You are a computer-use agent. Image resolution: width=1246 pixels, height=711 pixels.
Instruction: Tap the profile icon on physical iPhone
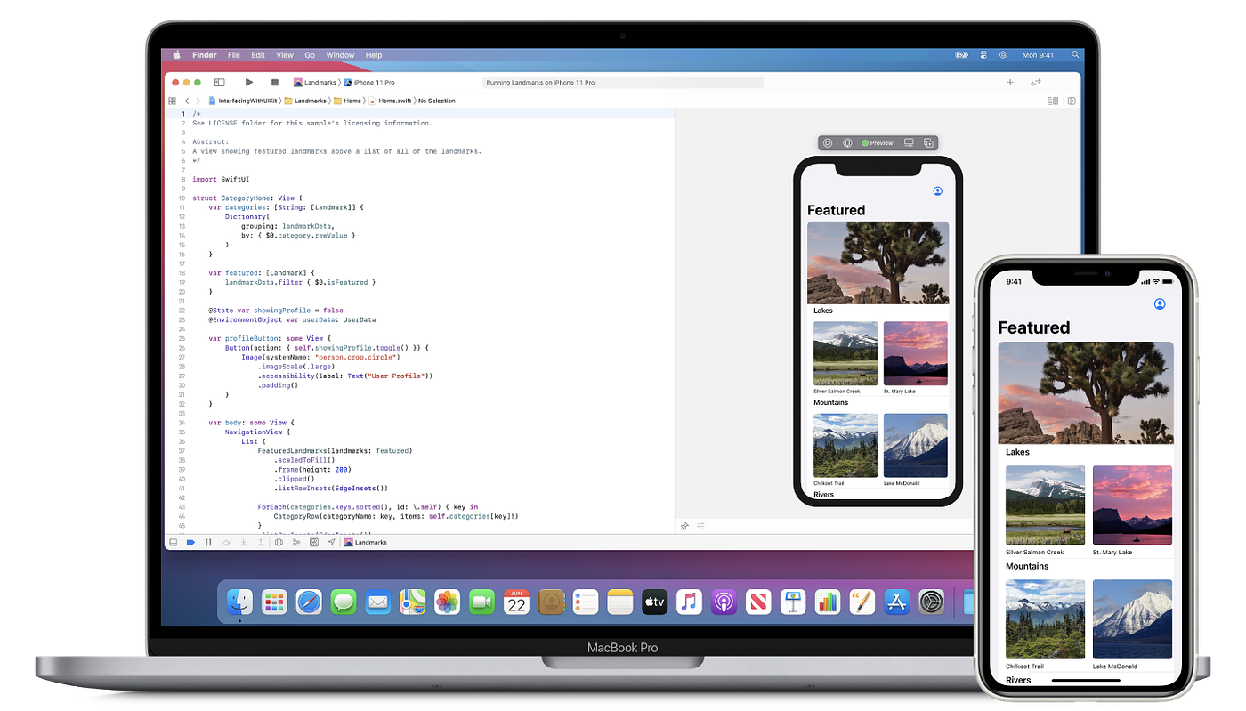1160,304
